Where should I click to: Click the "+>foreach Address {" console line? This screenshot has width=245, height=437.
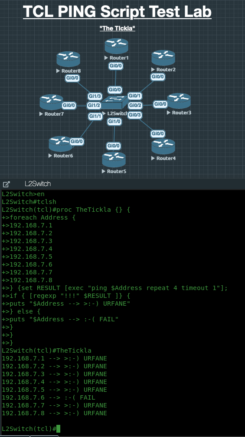39,217
